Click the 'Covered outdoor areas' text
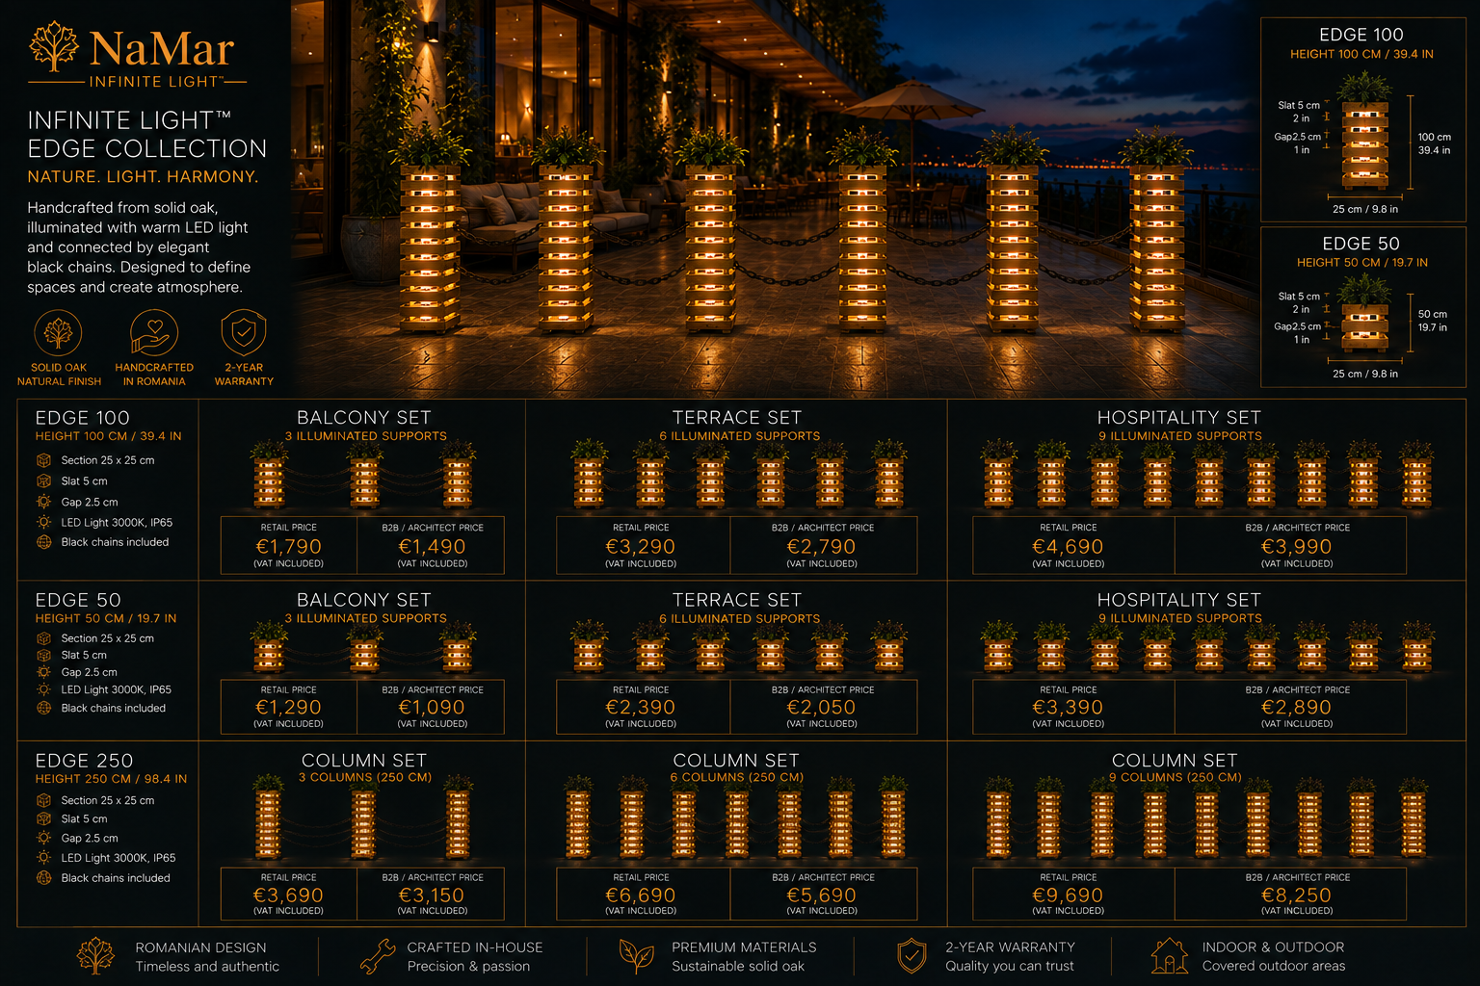 click(1274, 967)
